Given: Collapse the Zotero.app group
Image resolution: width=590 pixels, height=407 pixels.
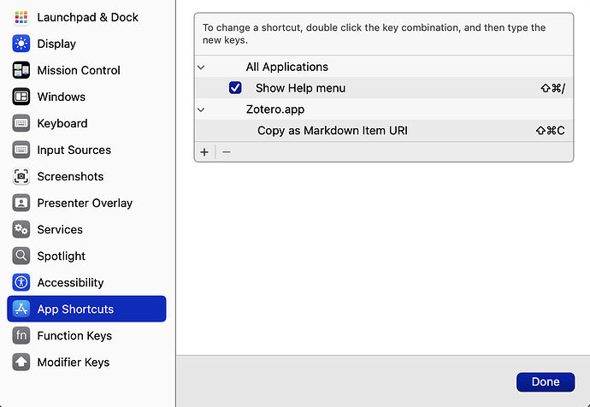Looking at the screenshot, I should pyautogui.click(x=201, y=109).
